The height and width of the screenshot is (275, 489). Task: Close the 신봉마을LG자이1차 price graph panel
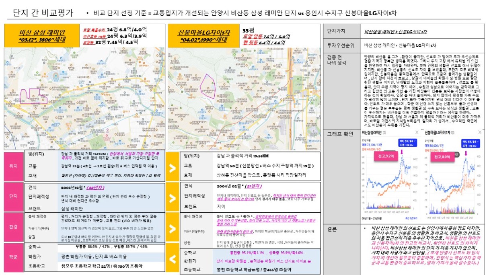(481, 132)
